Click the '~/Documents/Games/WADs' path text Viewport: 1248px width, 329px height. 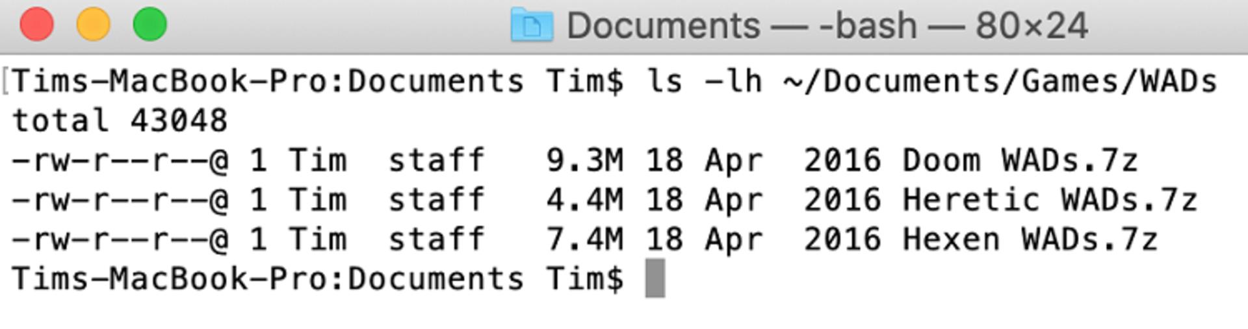pyautogui.click(x=1000, y=81)
